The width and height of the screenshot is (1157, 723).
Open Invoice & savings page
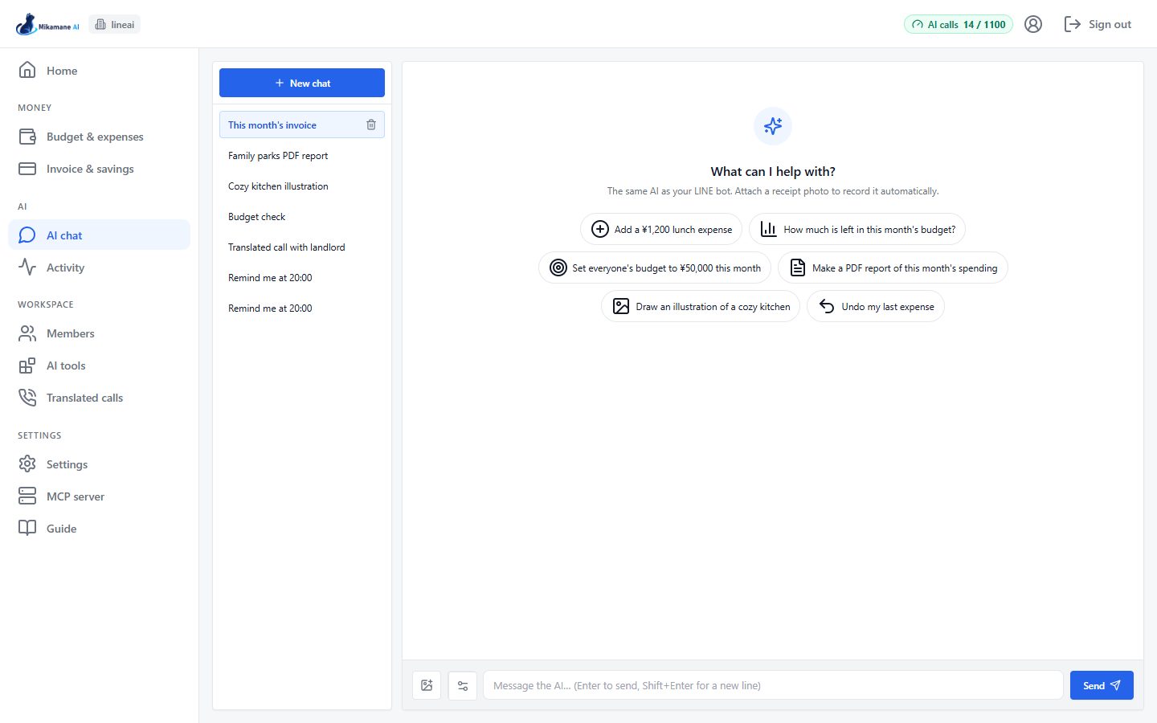pyautogui.click(x=100, y=169)
